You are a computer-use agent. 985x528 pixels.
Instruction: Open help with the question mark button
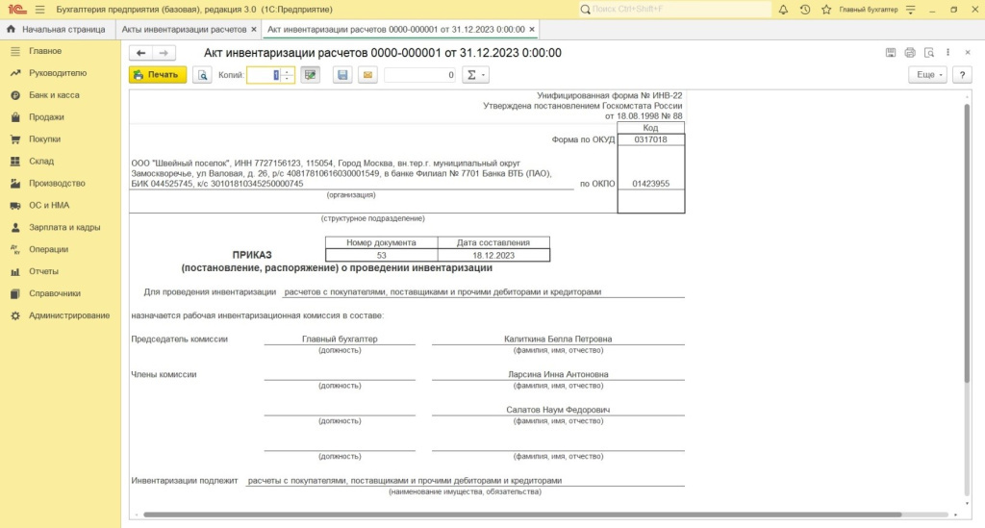(962, 75)
